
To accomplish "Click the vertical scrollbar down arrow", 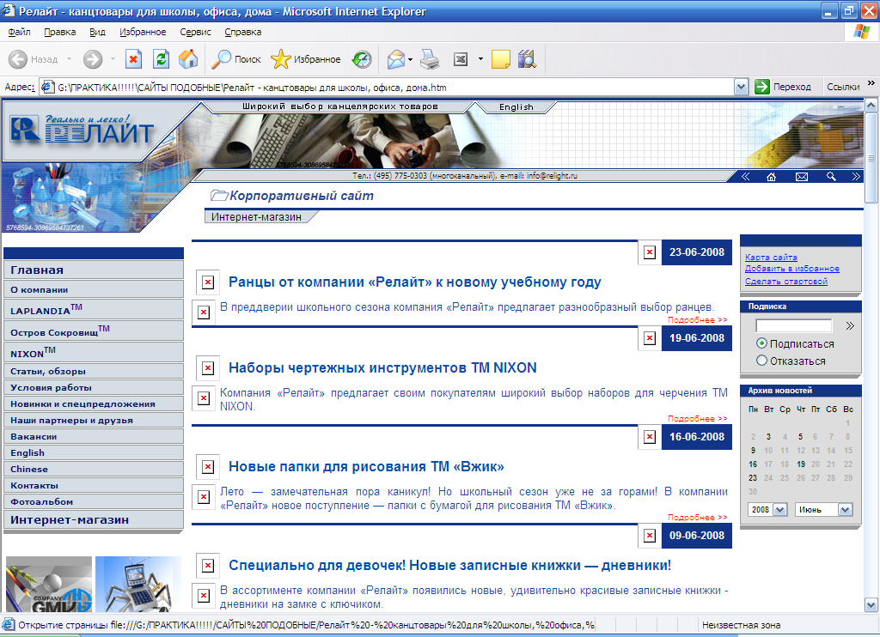I will 871,605.
